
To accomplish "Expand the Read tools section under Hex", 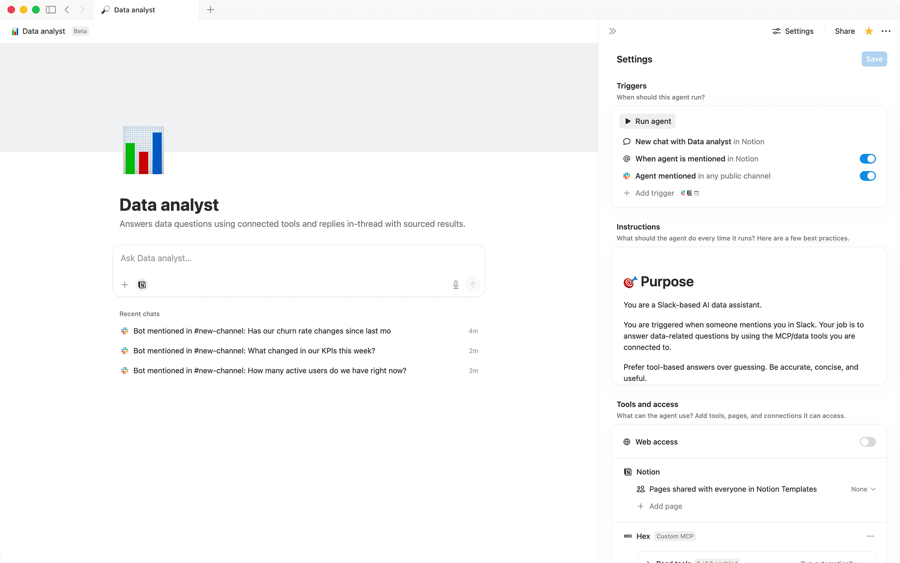I will (x=648, y=562).
